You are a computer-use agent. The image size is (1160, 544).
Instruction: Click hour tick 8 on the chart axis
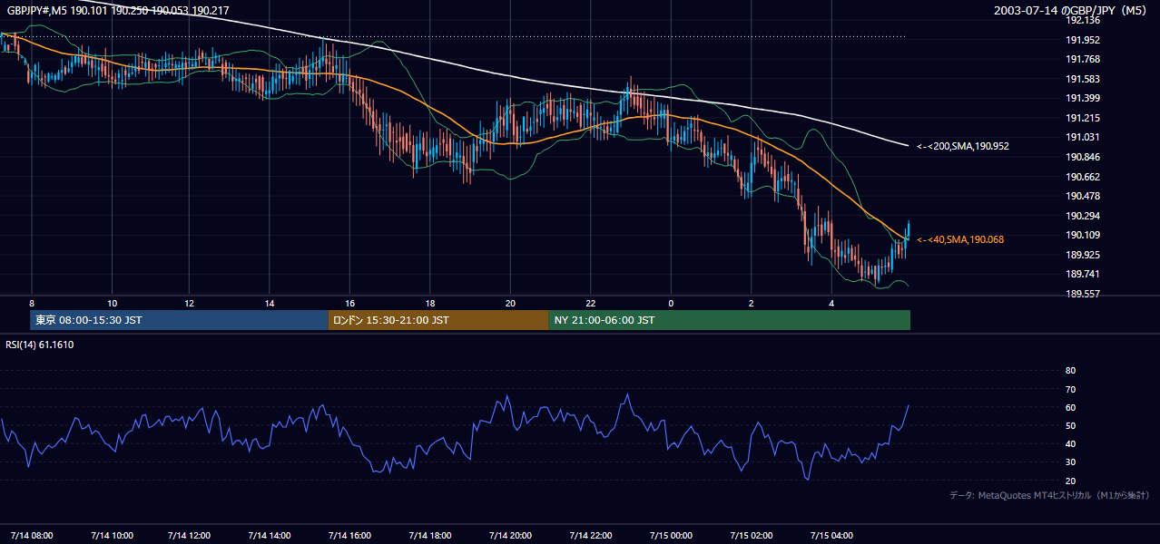click(32, 303)
